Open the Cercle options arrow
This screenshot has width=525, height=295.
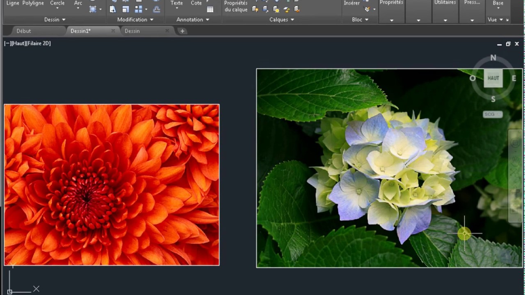coord(57,8)
